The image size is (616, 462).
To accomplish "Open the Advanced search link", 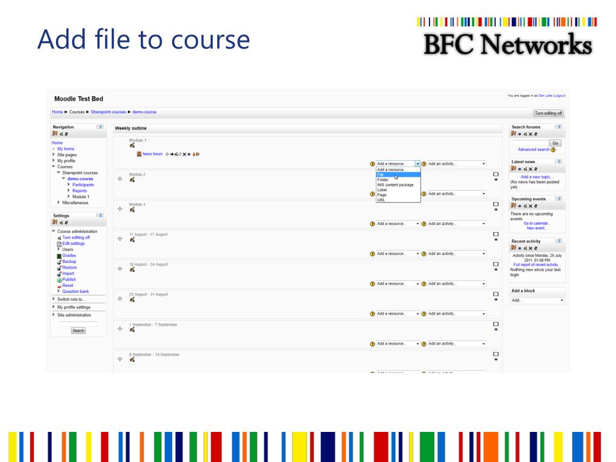I will tap(534, 150).
